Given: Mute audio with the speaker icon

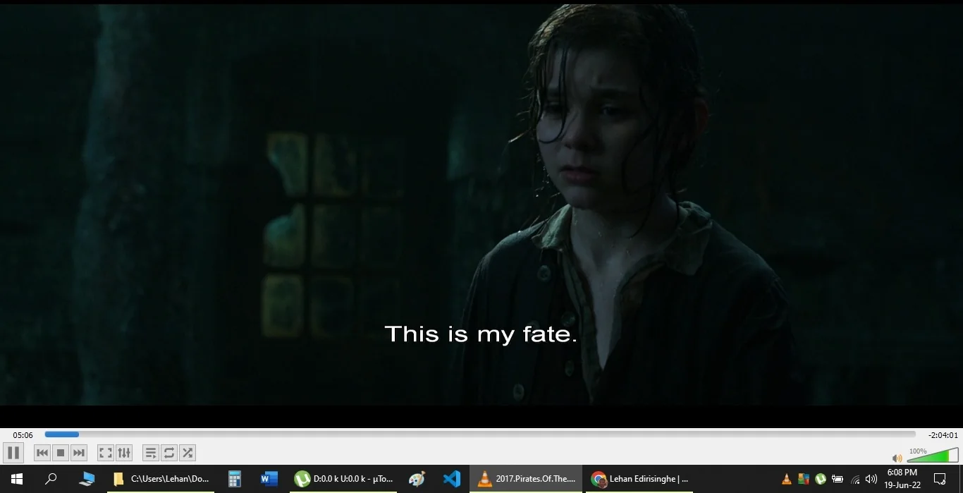Looking at the screenshot, I should [x=897, y=458].
